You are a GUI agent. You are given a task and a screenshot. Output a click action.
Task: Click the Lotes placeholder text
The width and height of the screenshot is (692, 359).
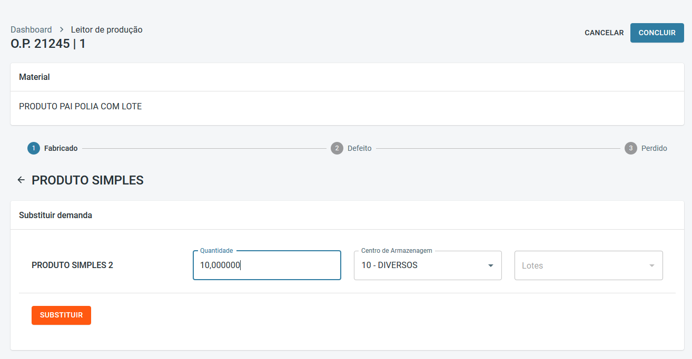532,266
